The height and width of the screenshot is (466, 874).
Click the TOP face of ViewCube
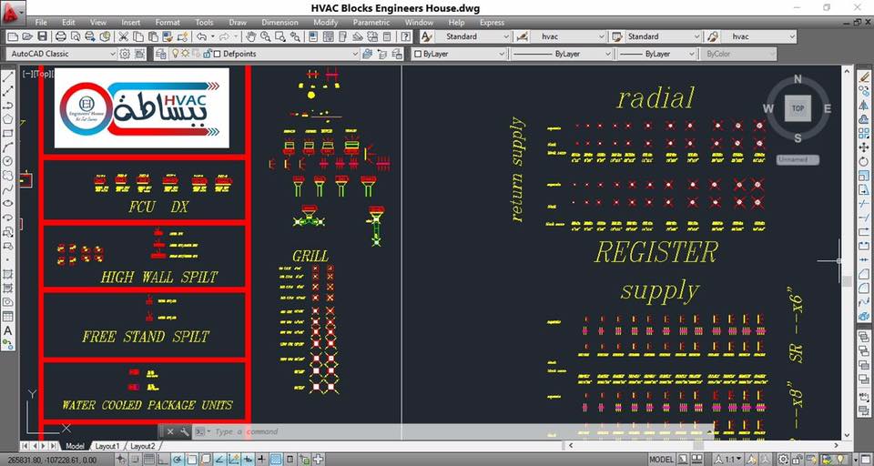pyautogui.click(x=798, y=108)
